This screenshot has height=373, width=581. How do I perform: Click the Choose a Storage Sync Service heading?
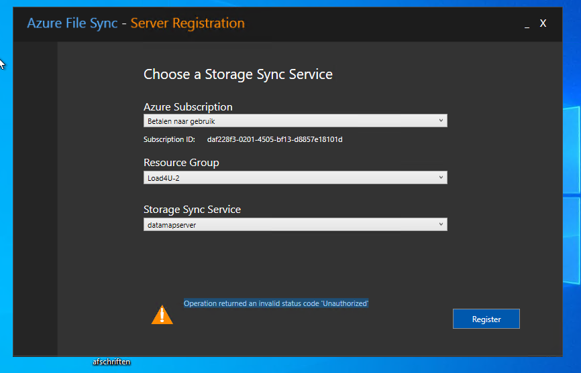(238, 74)
